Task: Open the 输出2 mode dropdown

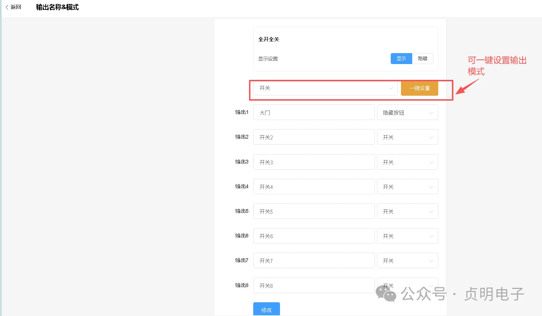Action: (408, 137)
